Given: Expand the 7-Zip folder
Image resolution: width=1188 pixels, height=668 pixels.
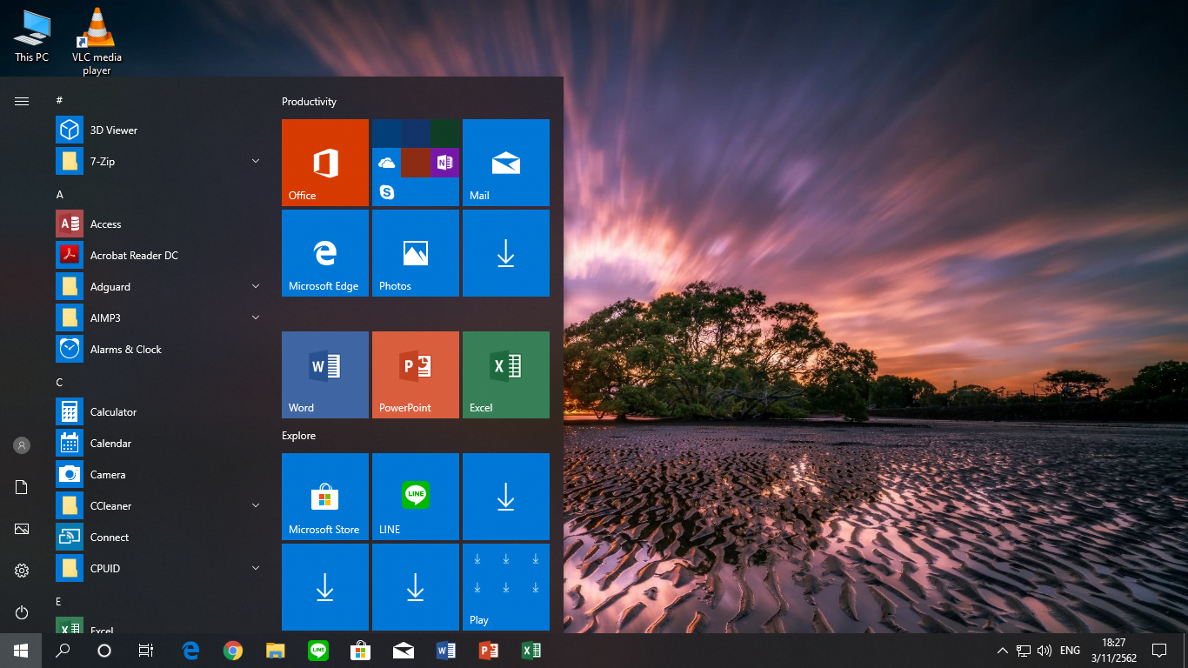Looking at the screenshot, I should click(x=160, y=162).
